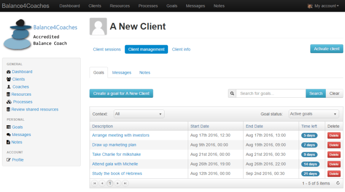The image size is (345, 192).
Task: Select the Goals sub-tab
Action: (99, 73)
